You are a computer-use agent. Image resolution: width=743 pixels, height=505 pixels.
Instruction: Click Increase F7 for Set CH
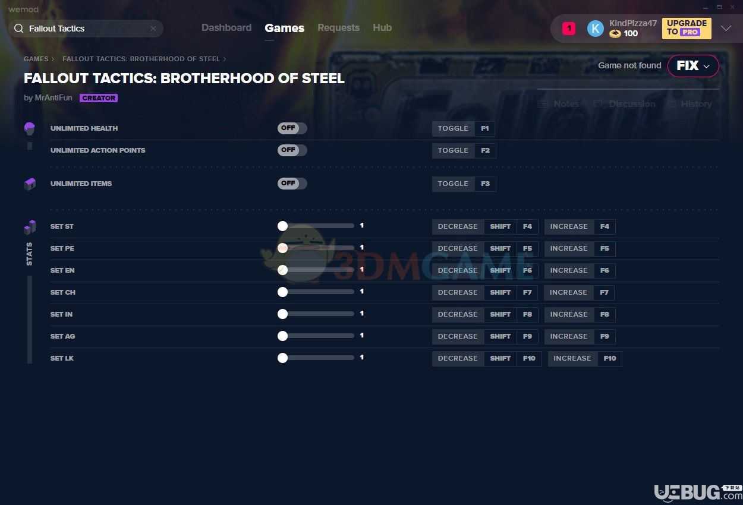(579, 292)
